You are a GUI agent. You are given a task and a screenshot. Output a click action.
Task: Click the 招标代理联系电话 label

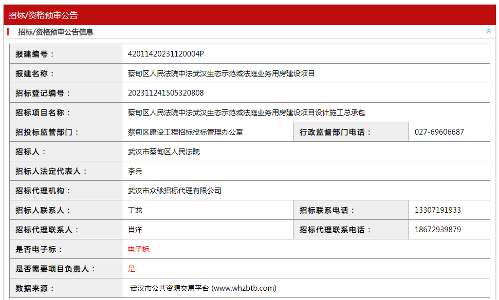point(335,230)
